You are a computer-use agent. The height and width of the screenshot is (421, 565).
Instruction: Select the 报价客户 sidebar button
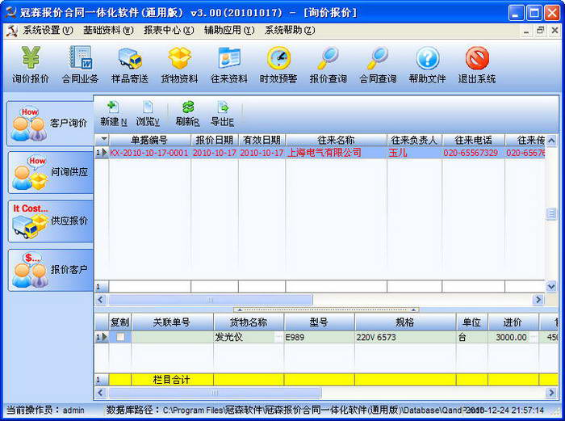coord(50,270)
